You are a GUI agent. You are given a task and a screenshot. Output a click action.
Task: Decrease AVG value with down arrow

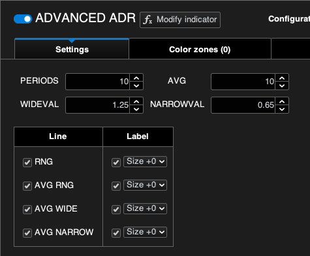[x=282, y=86]
